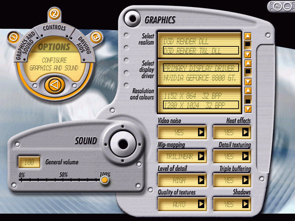The image size is (295, 221).
Task: Select NVIDIA GeForce 8800 GT driver entry
Action: point(199,78)
